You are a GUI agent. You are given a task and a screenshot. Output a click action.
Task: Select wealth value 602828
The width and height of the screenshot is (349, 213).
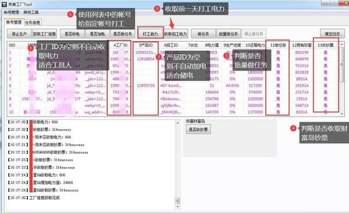coord(302,72)
